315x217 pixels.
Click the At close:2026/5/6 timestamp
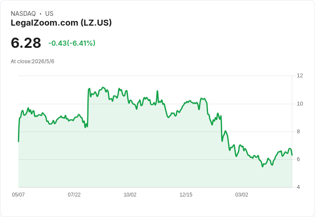33,62
